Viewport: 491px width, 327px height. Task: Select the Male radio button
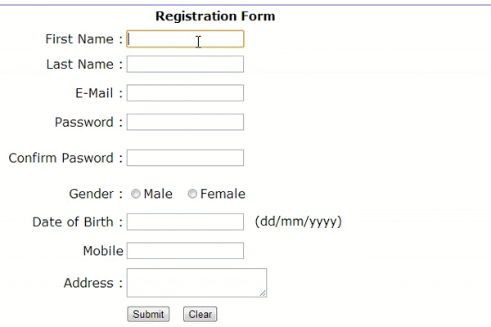click(136, 194)
